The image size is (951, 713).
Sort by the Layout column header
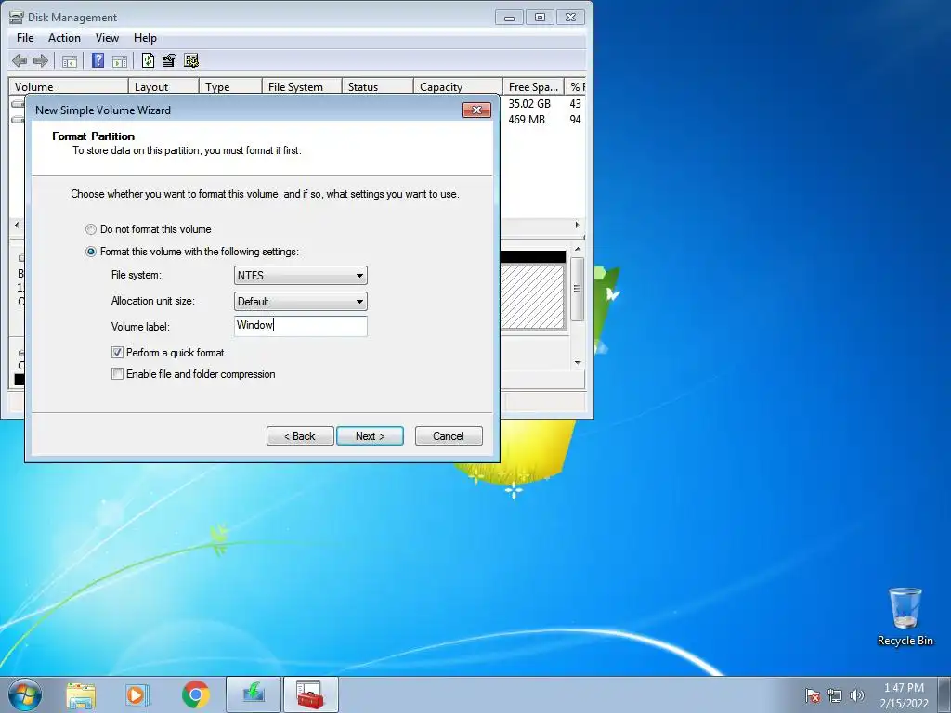coord(163,86)
